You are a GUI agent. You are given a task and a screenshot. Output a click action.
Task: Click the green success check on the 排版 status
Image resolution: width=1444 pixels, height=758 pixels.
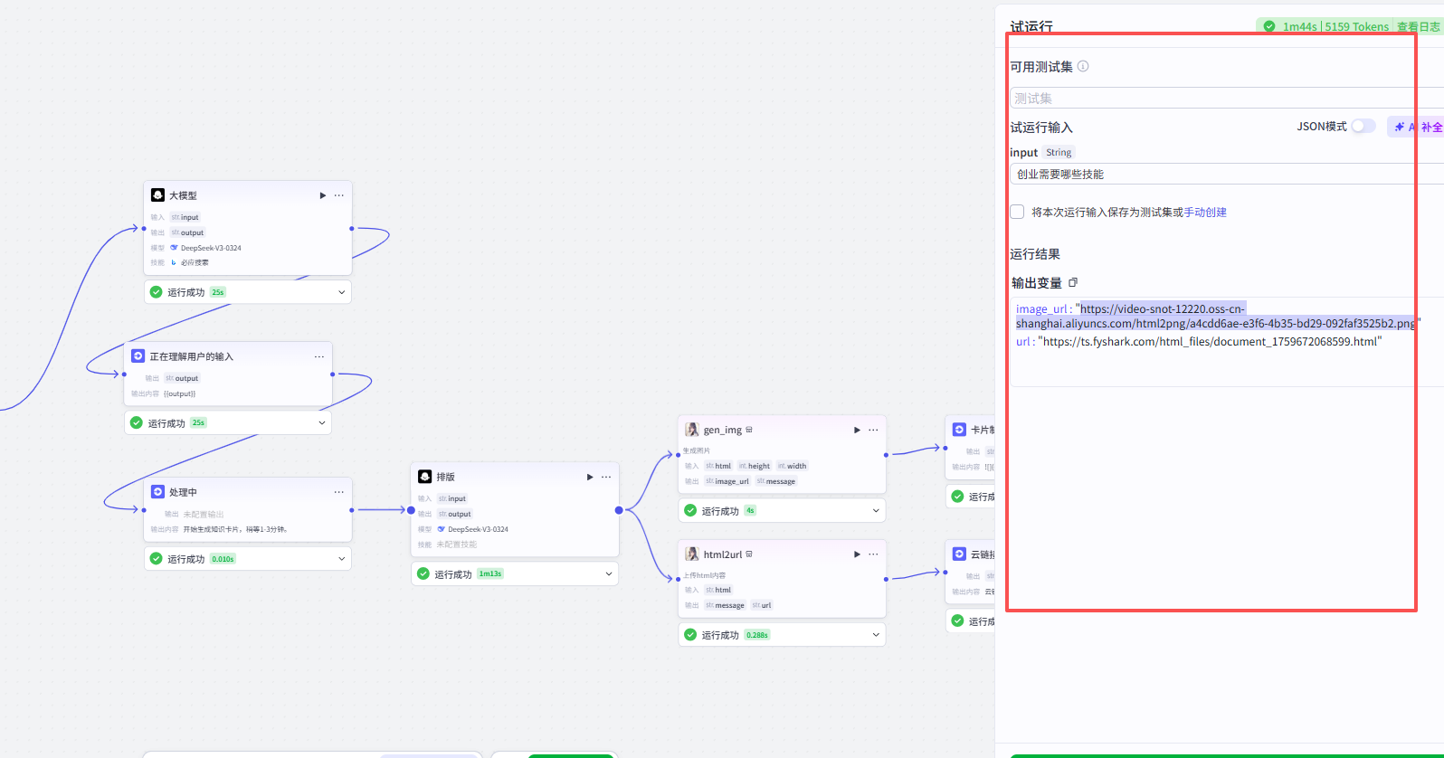(x=423, y=573)
